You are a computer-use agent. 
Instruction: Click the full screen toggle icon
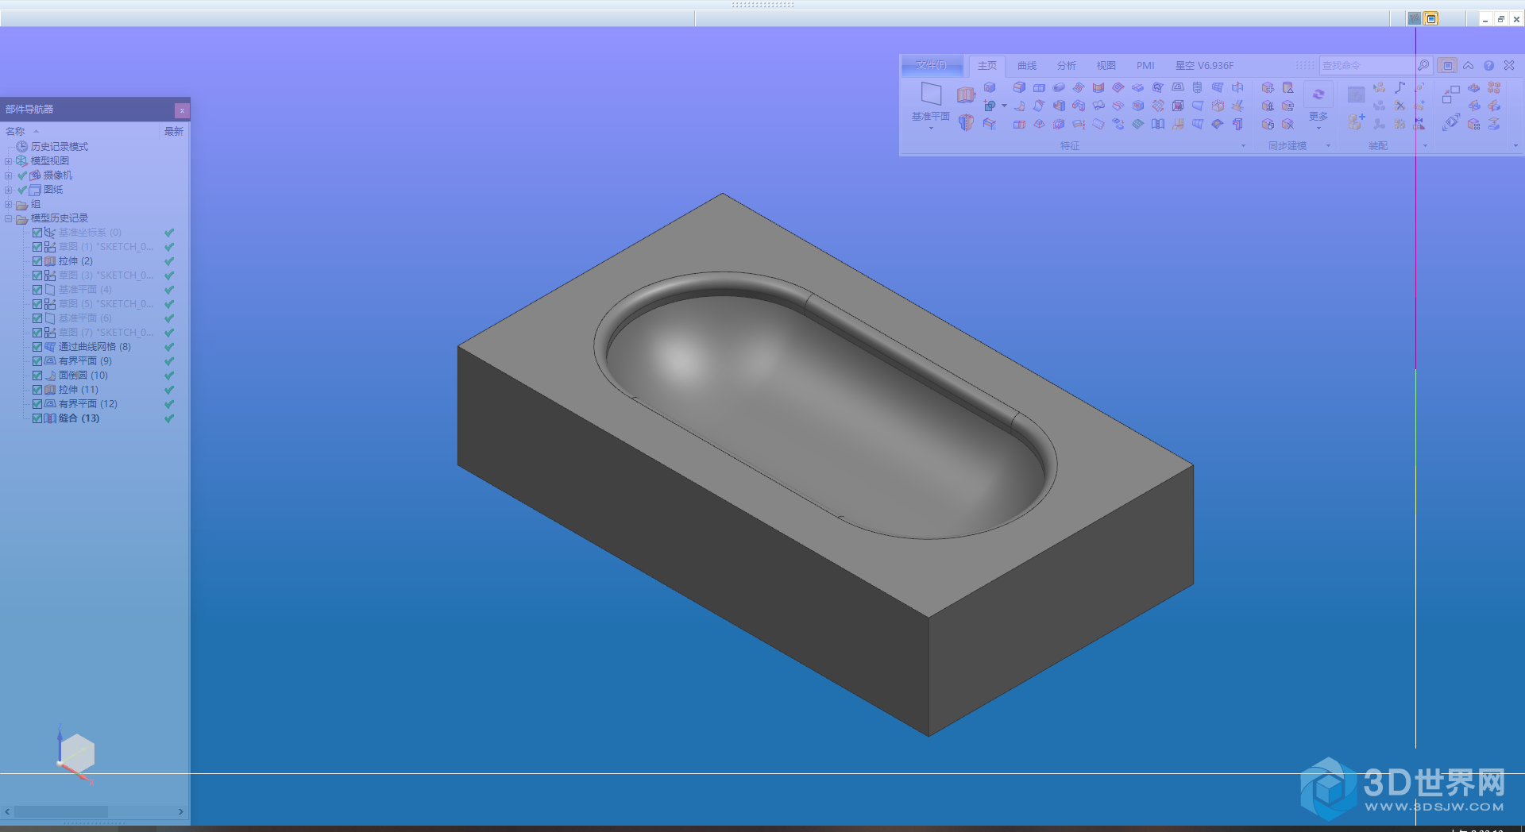1448,65
